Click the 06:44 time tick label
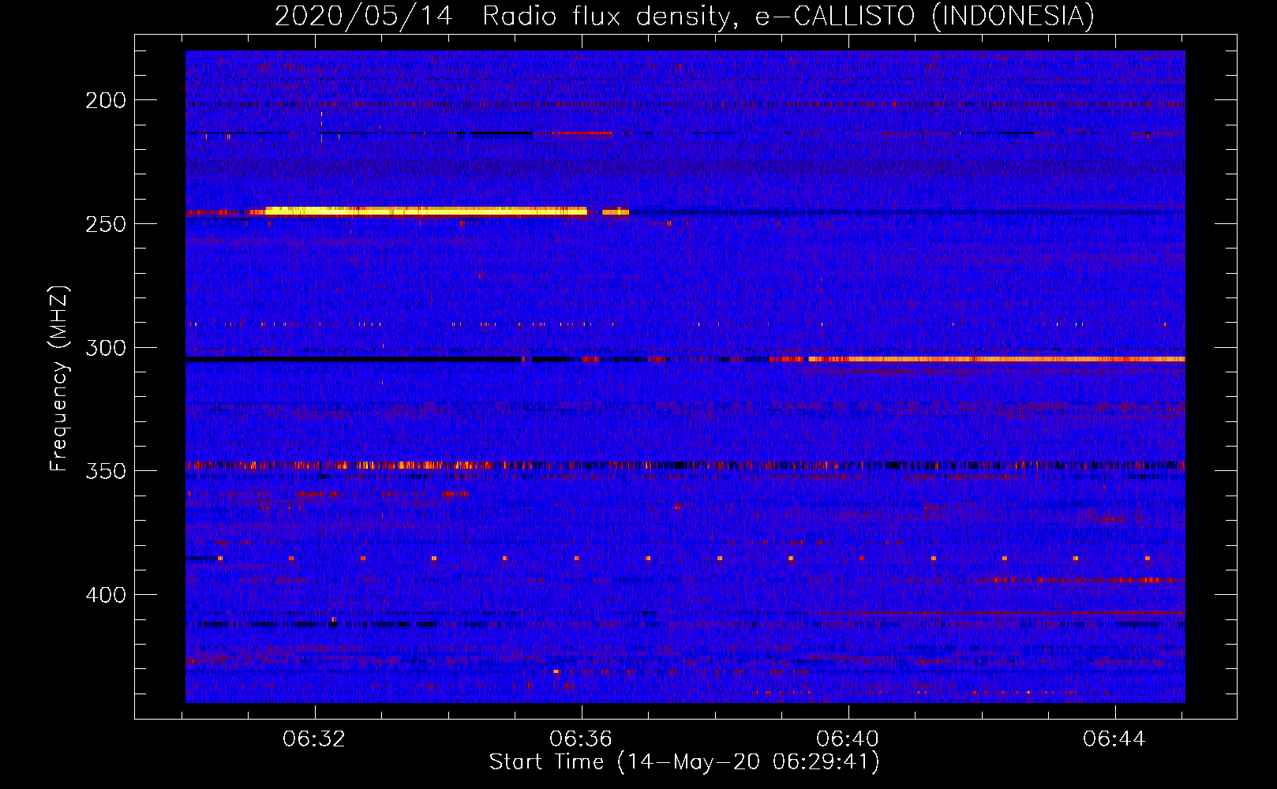 pyautogui.click(x=1114, y=739)
